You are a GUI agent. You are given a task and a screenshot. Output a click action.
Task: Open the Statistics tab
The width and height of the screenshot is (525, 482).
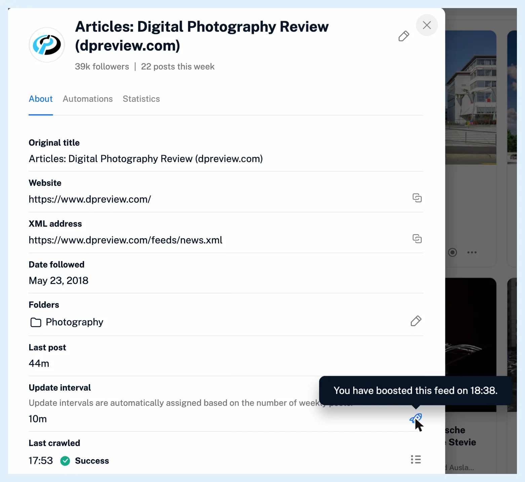point(141,99)
